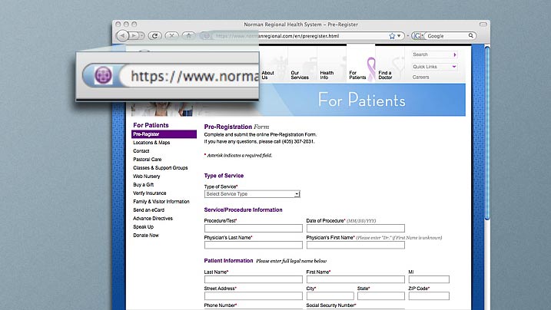Image resolution: width=551 pixels, height=310 pixels.
Task: Bookmark page with the star icon
Action: [392, 36]
